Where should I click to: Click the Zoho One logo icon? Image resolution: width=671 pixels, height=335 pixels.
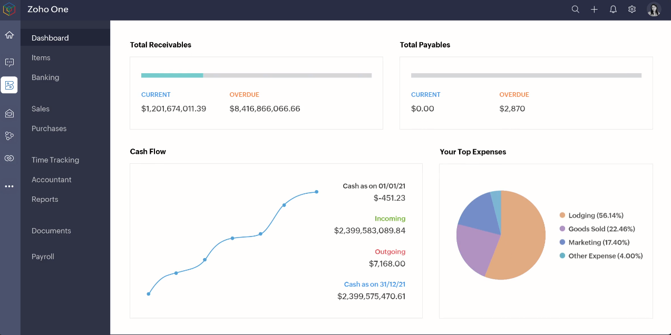9,9
